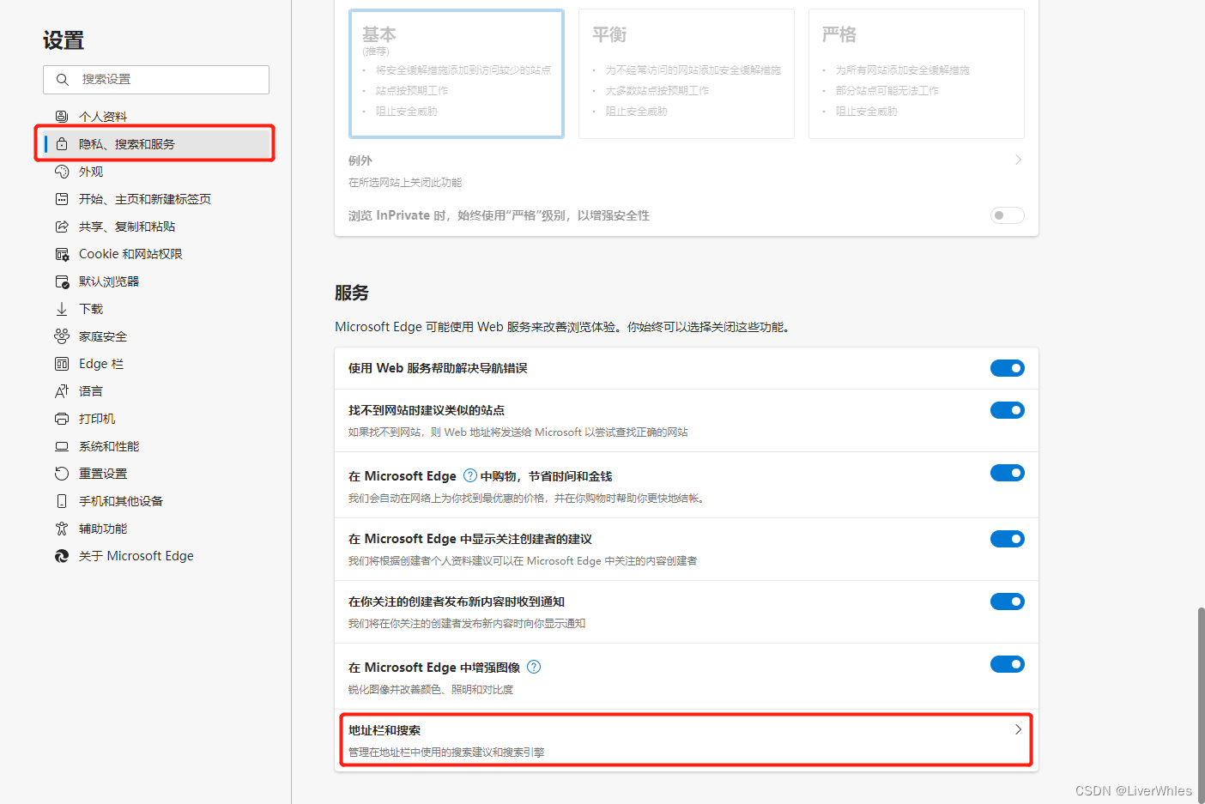Image resolution: width=1205 pixels, height=804 pixels.
Task: Click the 系统和性能 laptop icon
Action: click(x=62, y=446)
